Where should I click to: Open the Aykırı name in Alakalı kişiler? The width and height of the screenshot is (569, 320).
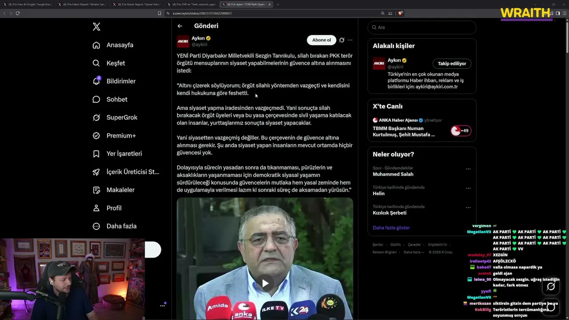click(394, 60)
